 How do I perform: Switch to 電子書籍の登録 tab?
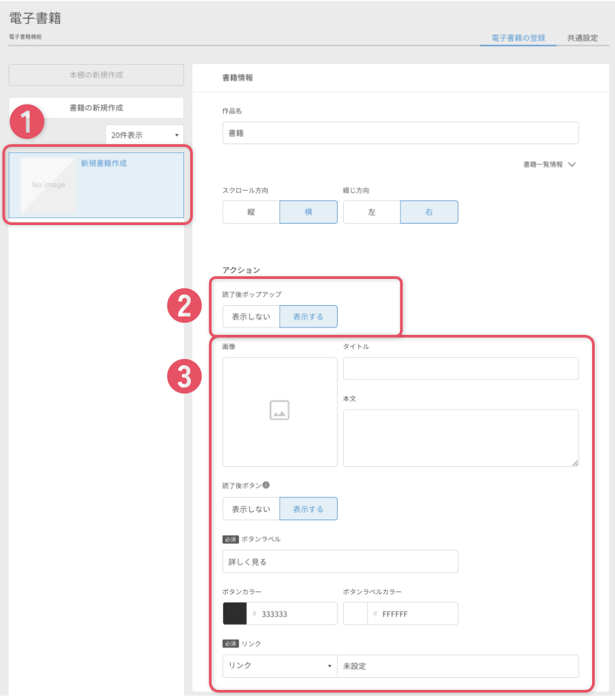518,38
